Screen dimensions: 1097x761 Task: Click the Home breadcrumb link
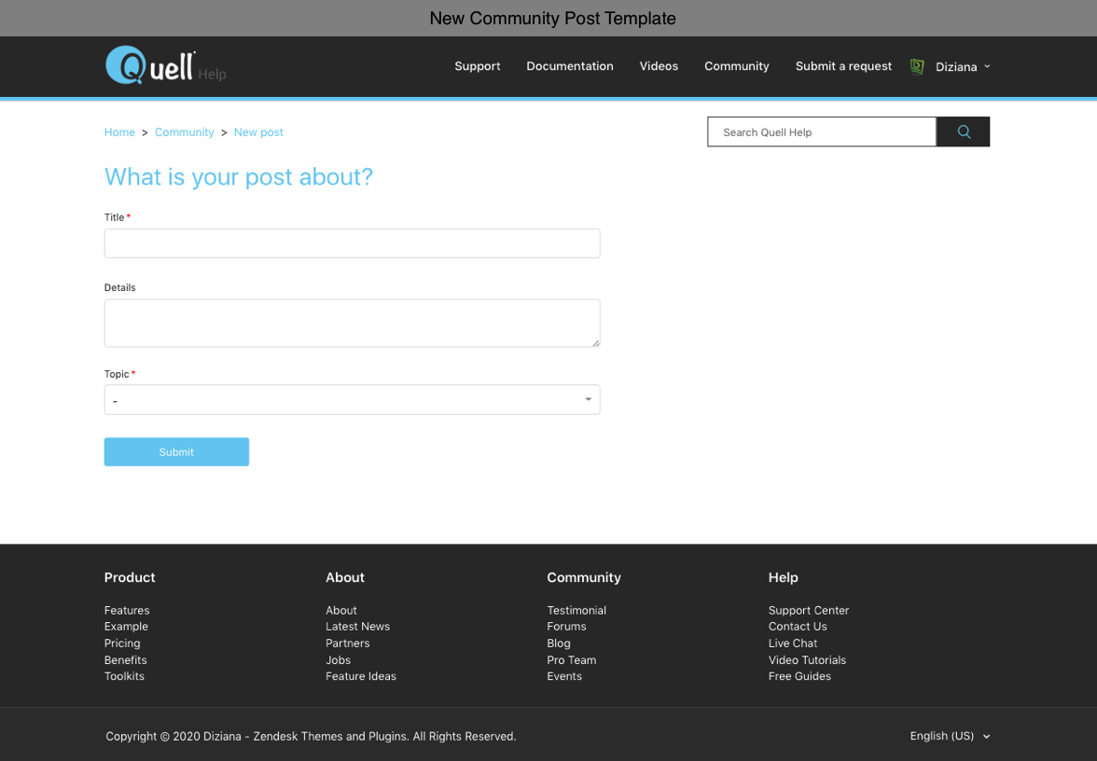coord(119,132)
